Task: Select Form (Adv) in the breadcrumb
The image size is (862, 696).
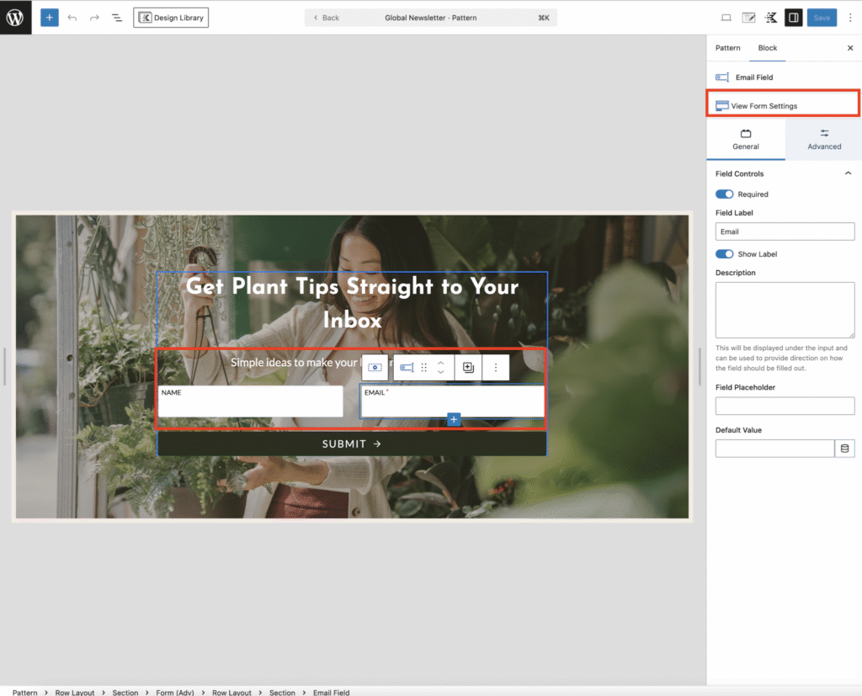Action: [175, 692]
